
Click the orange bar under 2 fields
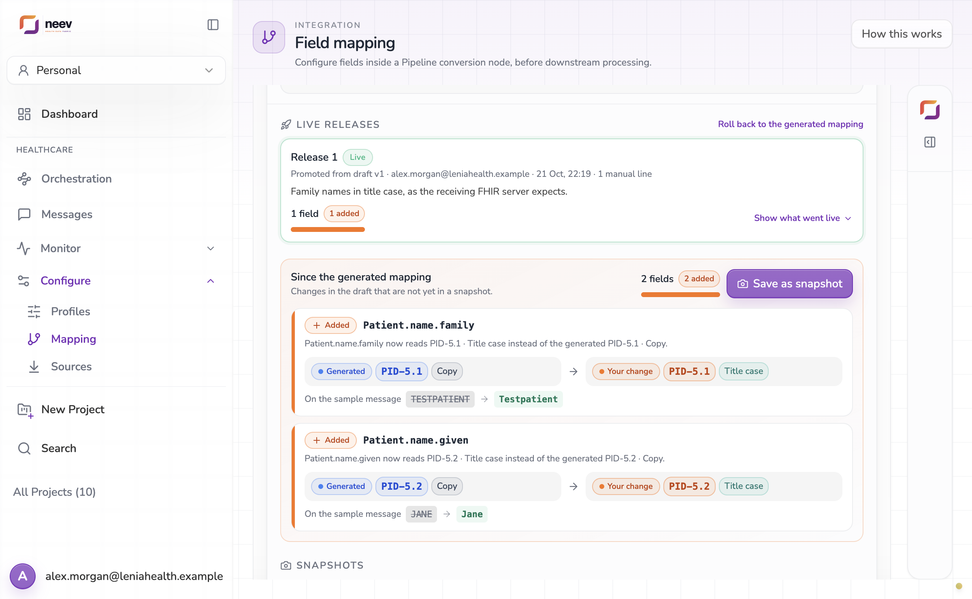680,295
